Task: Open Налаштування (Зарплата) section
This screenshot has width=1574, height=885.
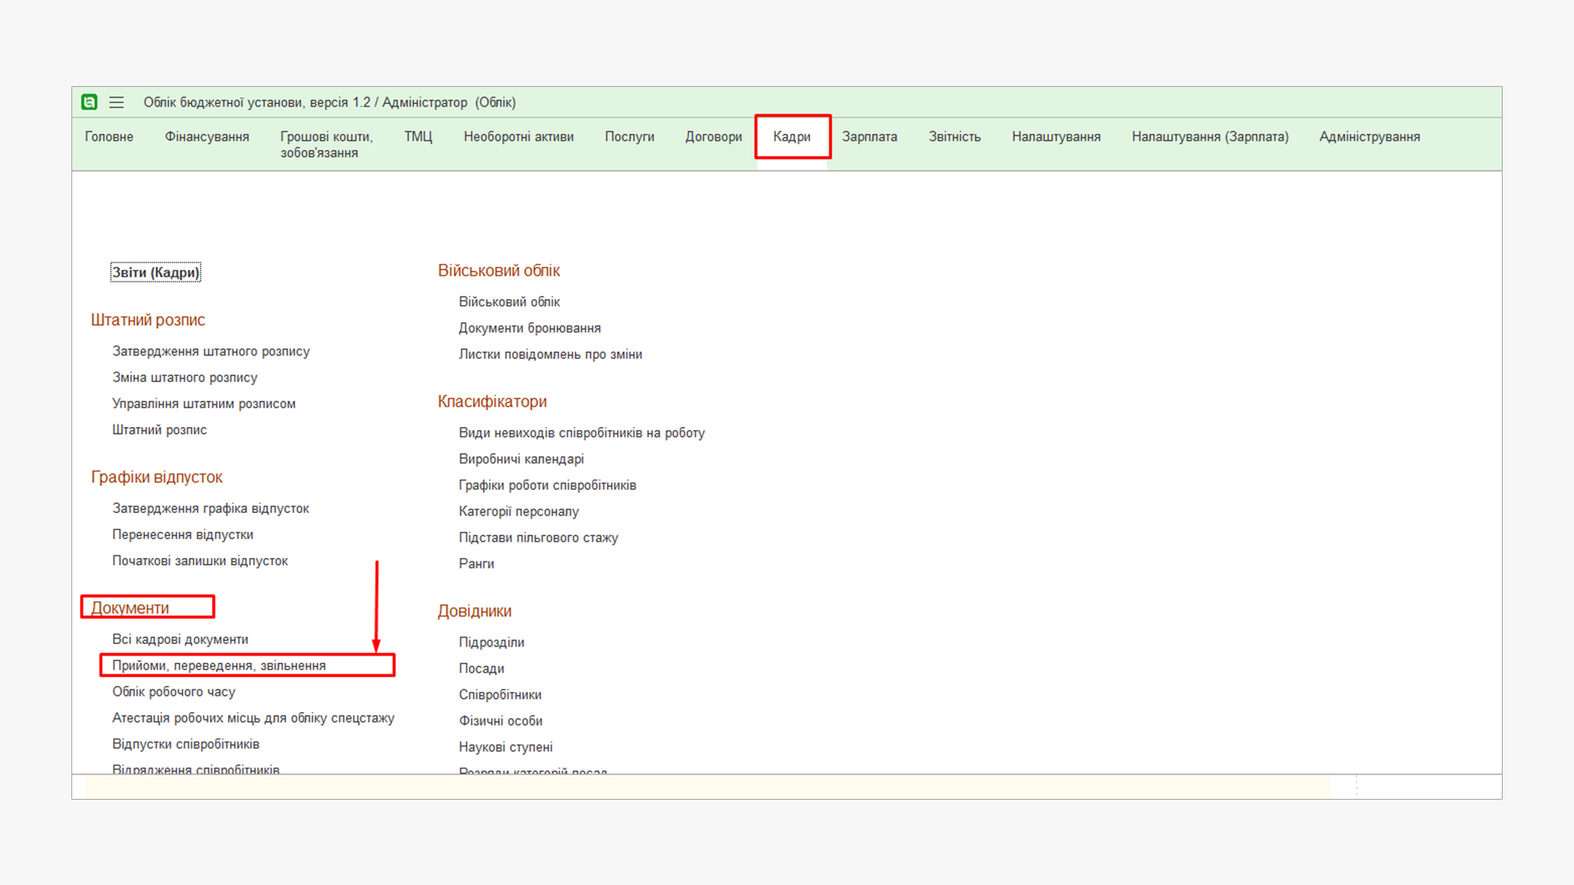Action: point(1210,137)
